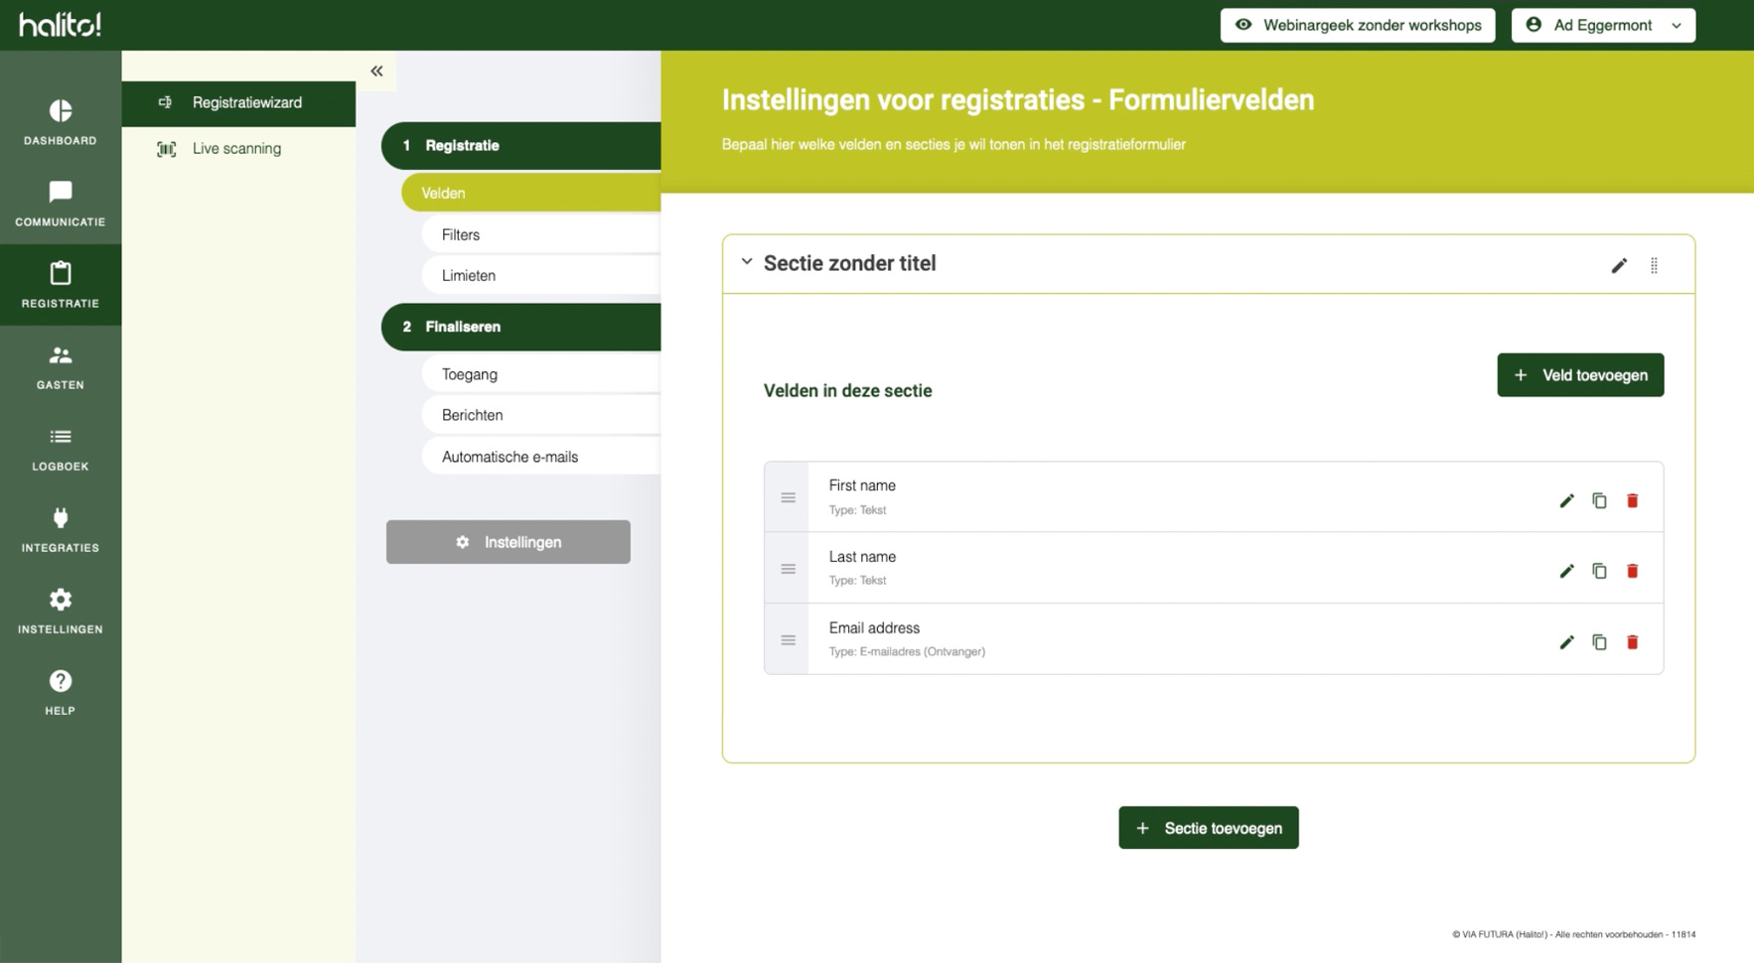This screenshot has height=963, width=1754.
Task: Open the Help question mark icon
Action: click(61, 681)
